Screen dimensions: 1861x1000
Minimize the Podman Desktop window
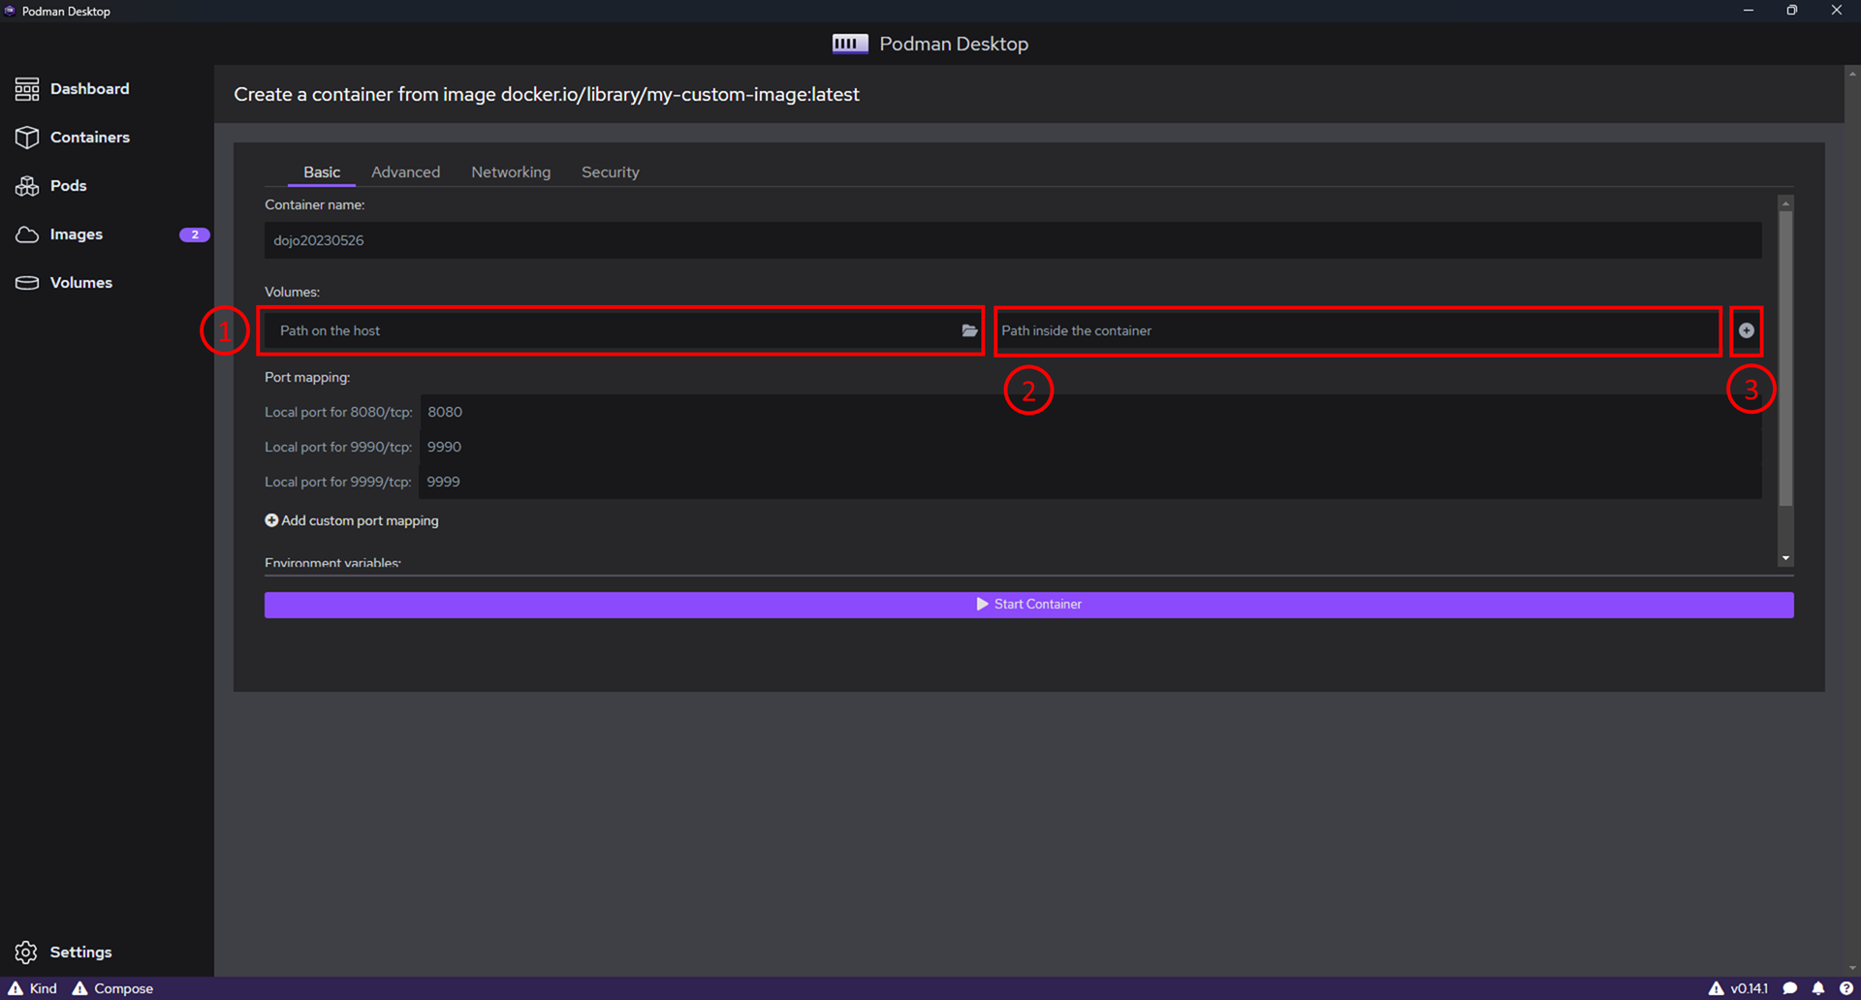(x=1749, y=11)
